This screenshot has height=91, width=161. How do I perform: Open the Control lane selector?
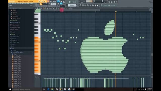click(37, 77)
